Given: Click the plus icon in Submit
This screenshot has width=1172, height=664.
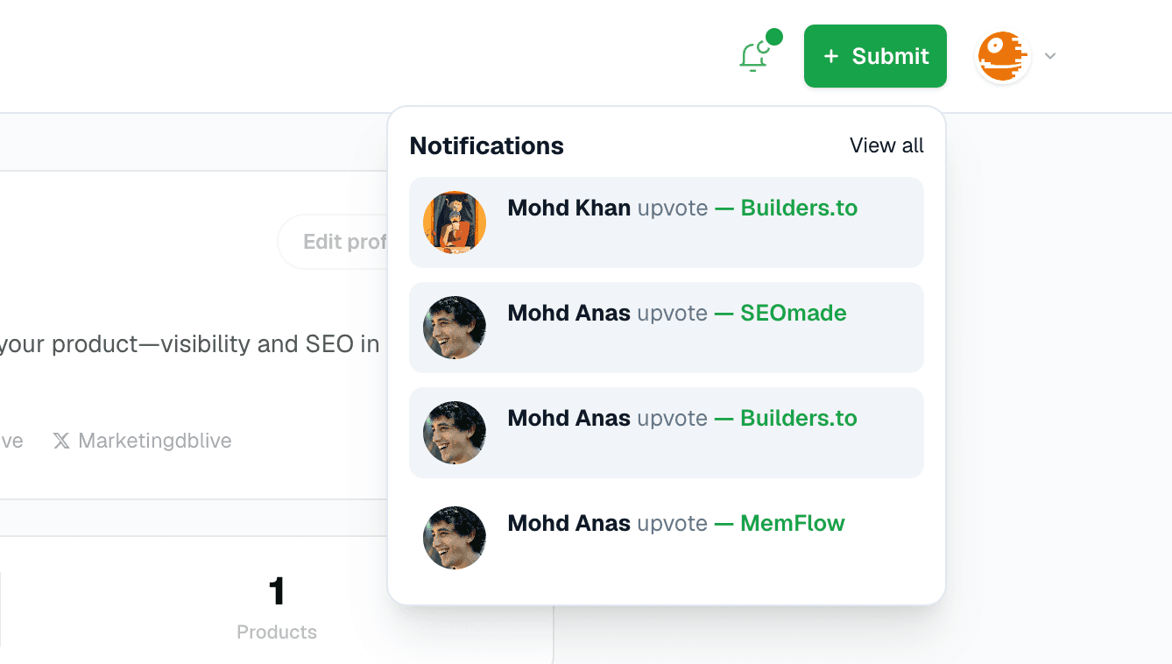Looking at the screenshot, I should click(831, 56).
